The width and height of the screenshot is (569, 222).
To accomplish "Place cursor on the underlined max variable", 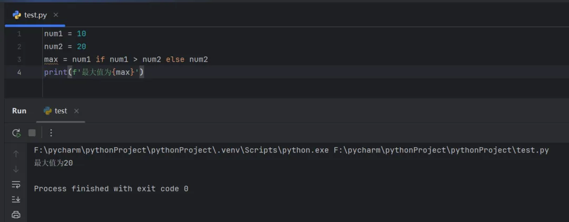I will click(x=51, y=59).
